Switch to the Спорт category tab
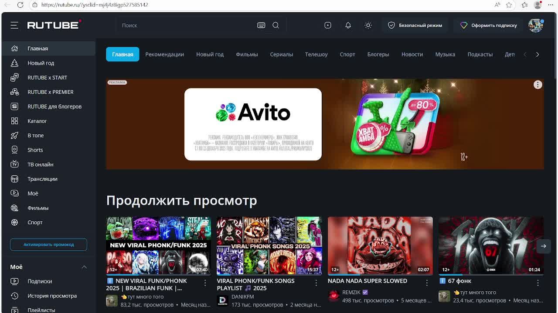Viewport: 558px width, 313px height. tap(347, 54)
